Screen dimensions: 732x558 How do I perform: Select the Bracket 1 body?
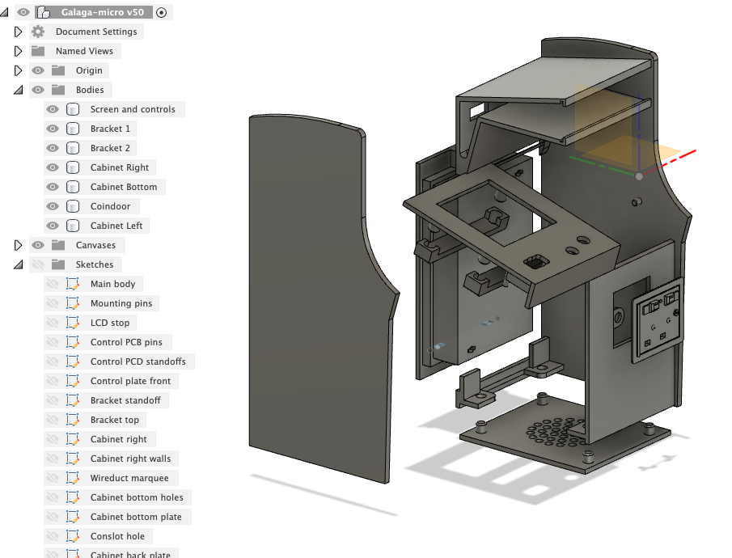pyautogui.click(x=111, y=129)
